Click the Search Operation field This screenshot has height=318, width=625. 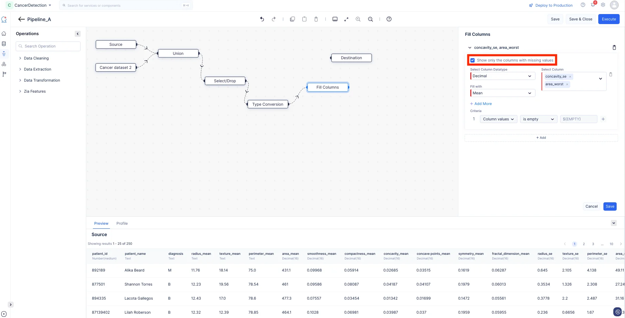pyautogui.click(x=48, y=46)
